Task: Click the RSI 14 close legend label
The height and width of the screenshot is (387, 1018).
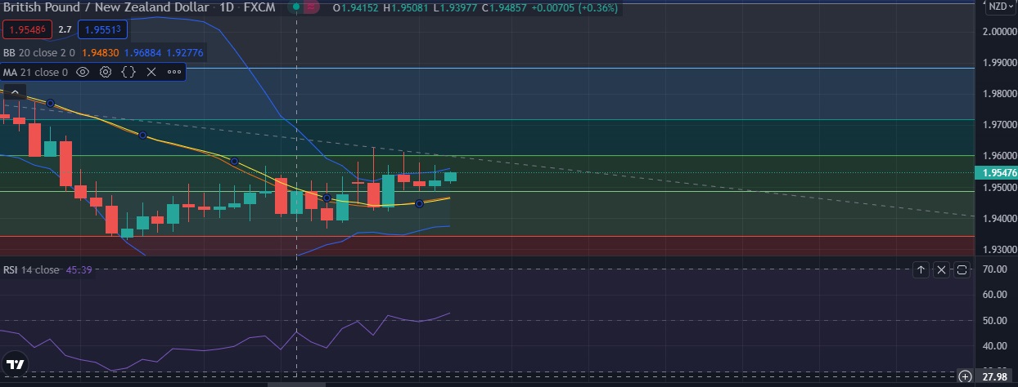Action: tap(31, 269)
